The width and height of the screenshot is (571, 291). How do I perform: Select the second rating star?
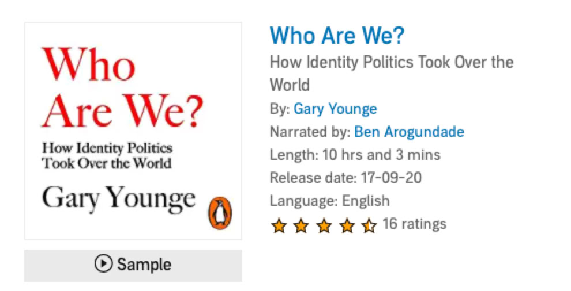click(301, 225)
